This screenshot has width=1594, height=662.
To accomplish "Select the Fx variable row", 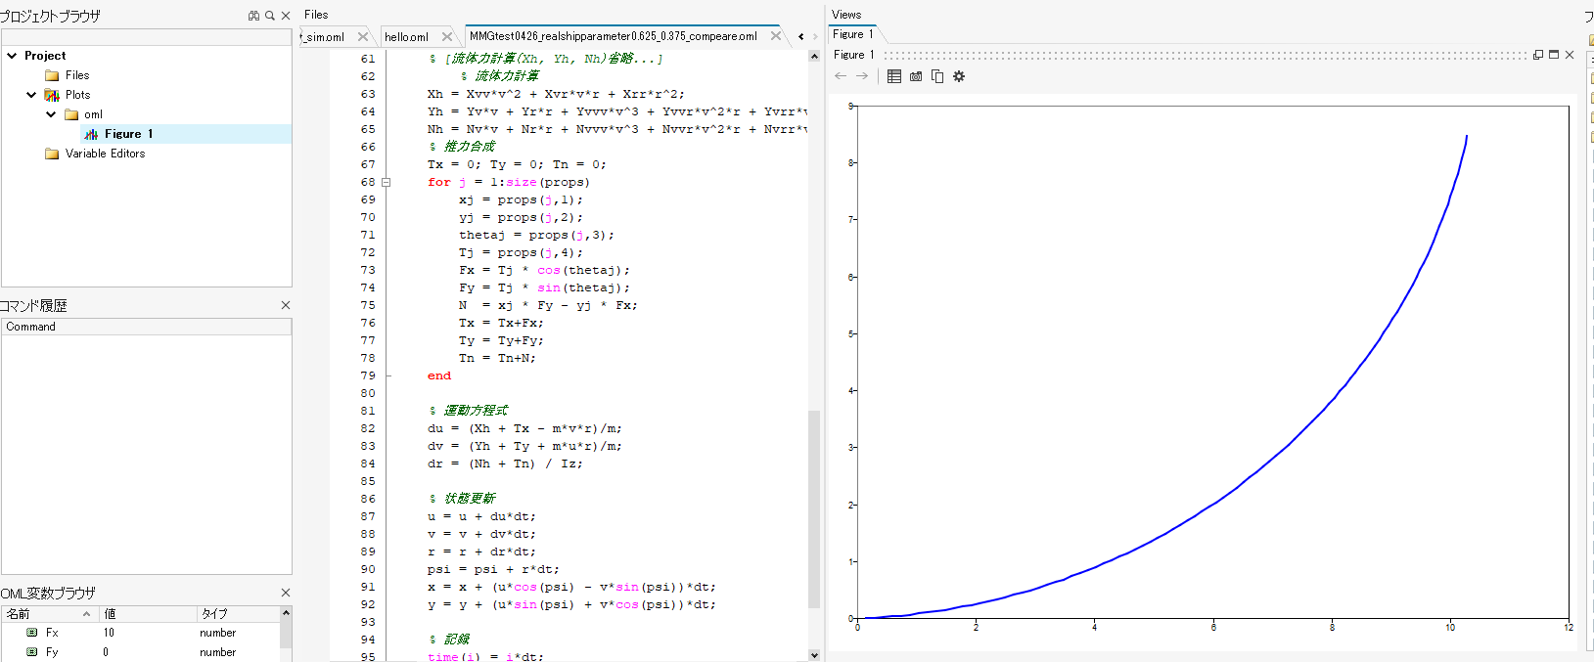I will (141, 633).
